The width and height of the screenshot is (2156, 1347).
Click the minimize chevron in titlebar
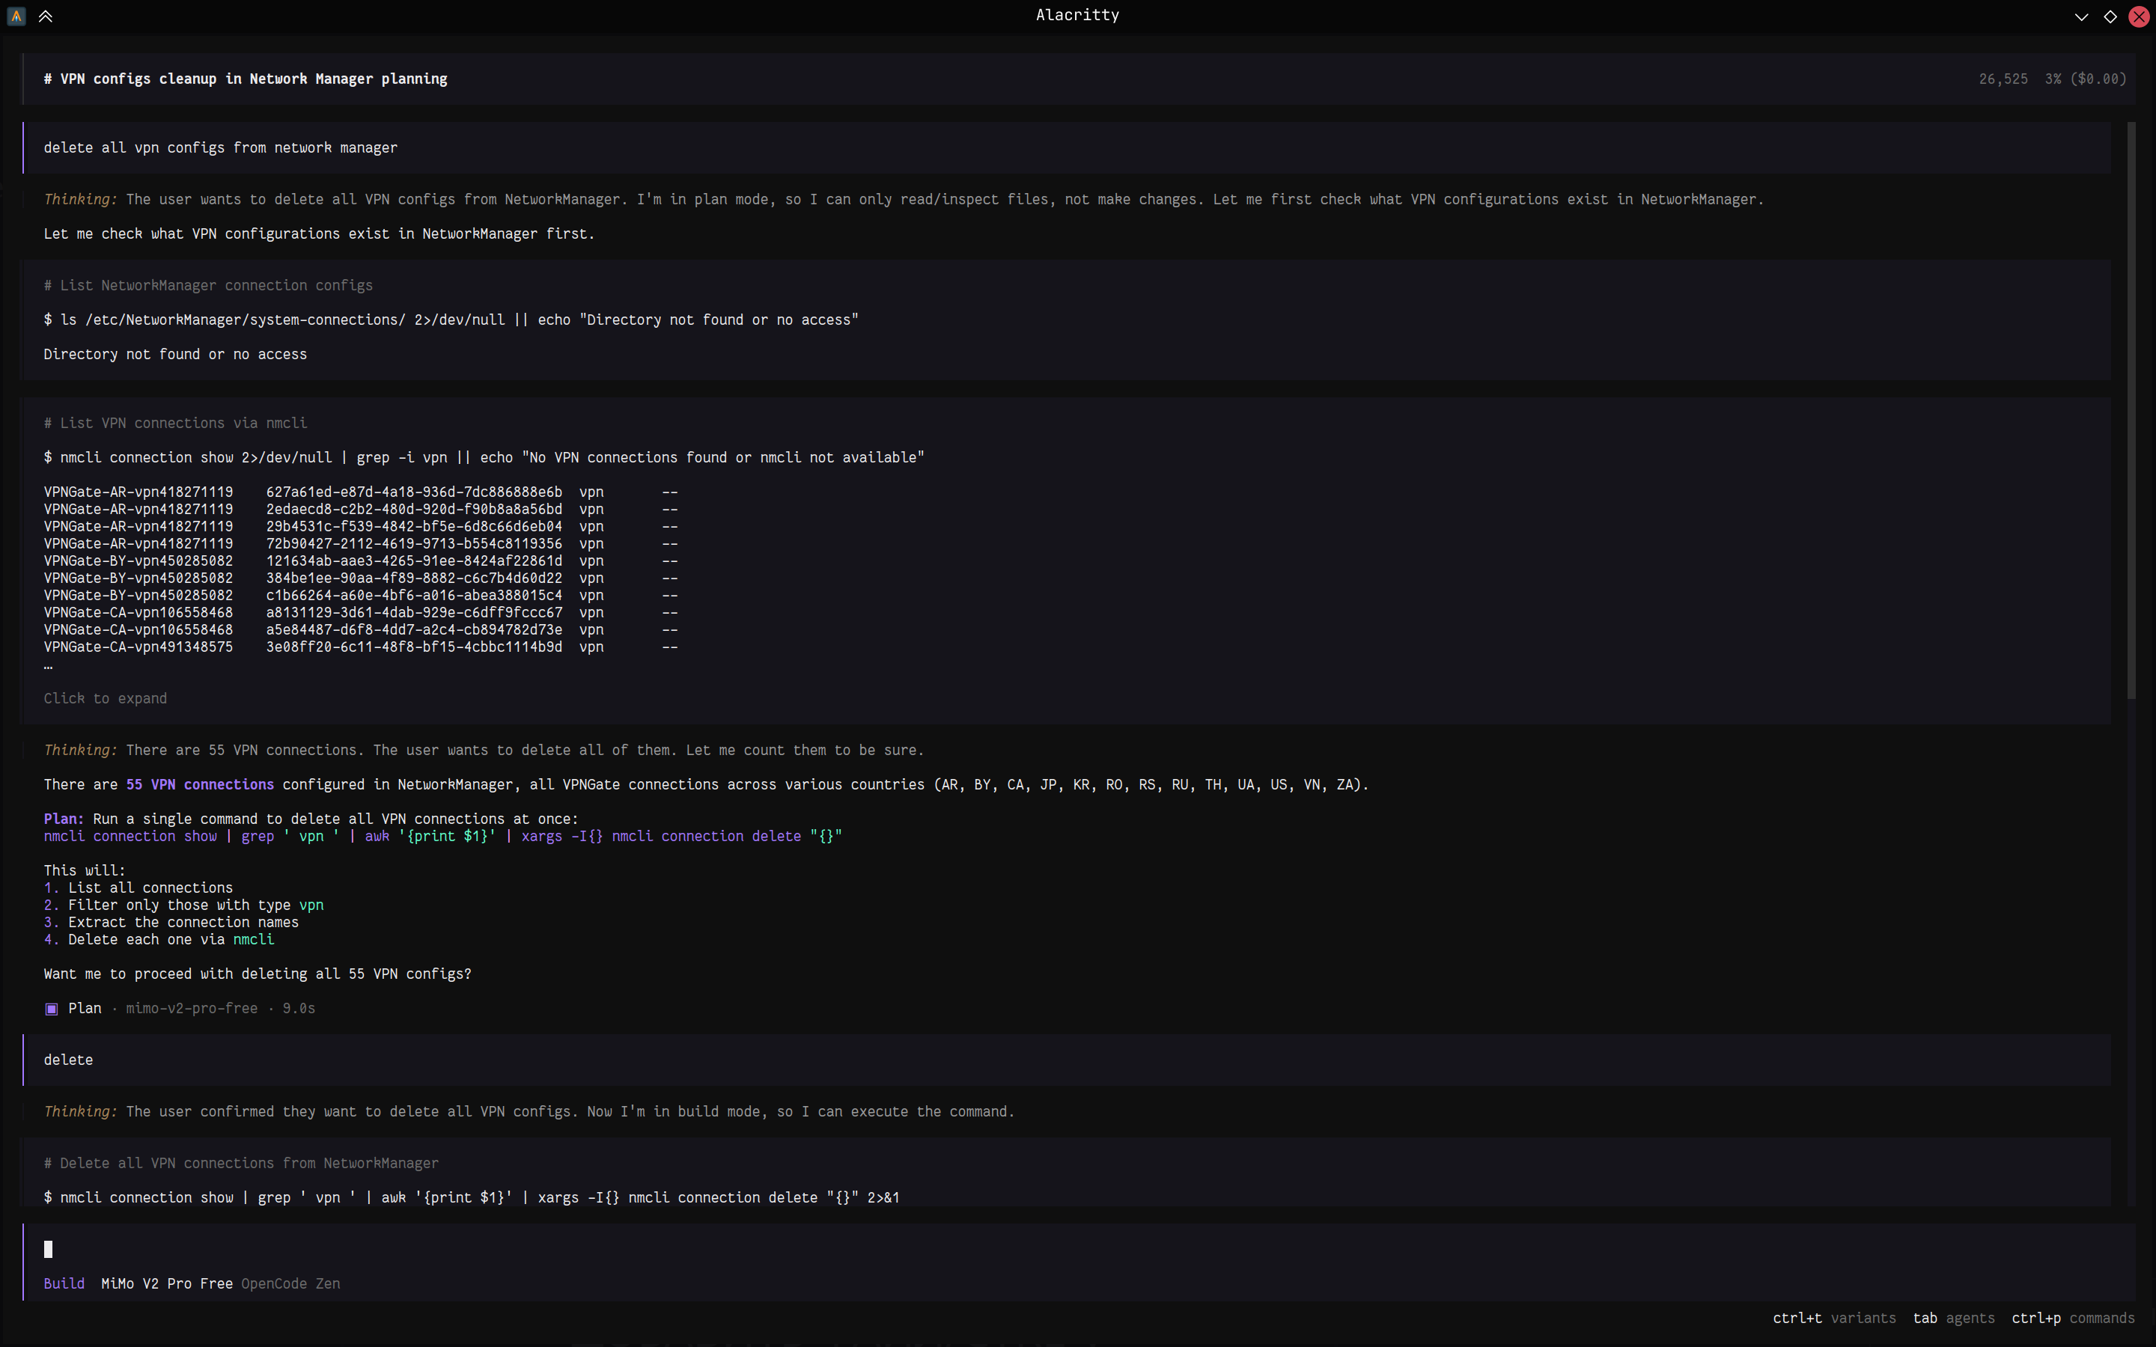2081,16
